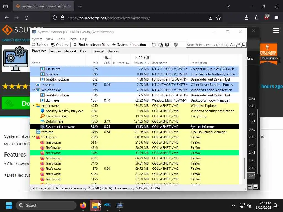
Task: Toggle case-sensitive Aa search option
Action: (x=232, y=45)
